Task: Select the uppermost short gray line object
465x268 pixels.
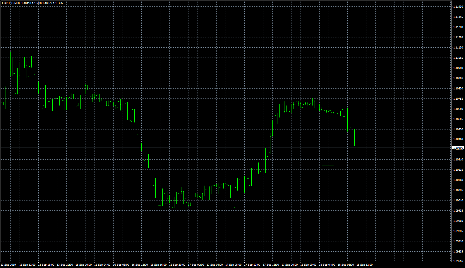Action: point(327,145)
